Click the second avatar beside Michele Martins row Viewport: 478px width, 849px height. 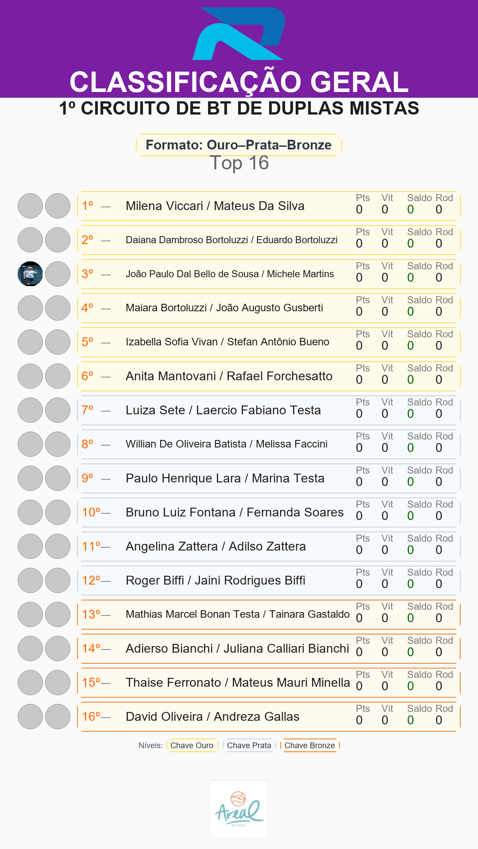(58, 274)
